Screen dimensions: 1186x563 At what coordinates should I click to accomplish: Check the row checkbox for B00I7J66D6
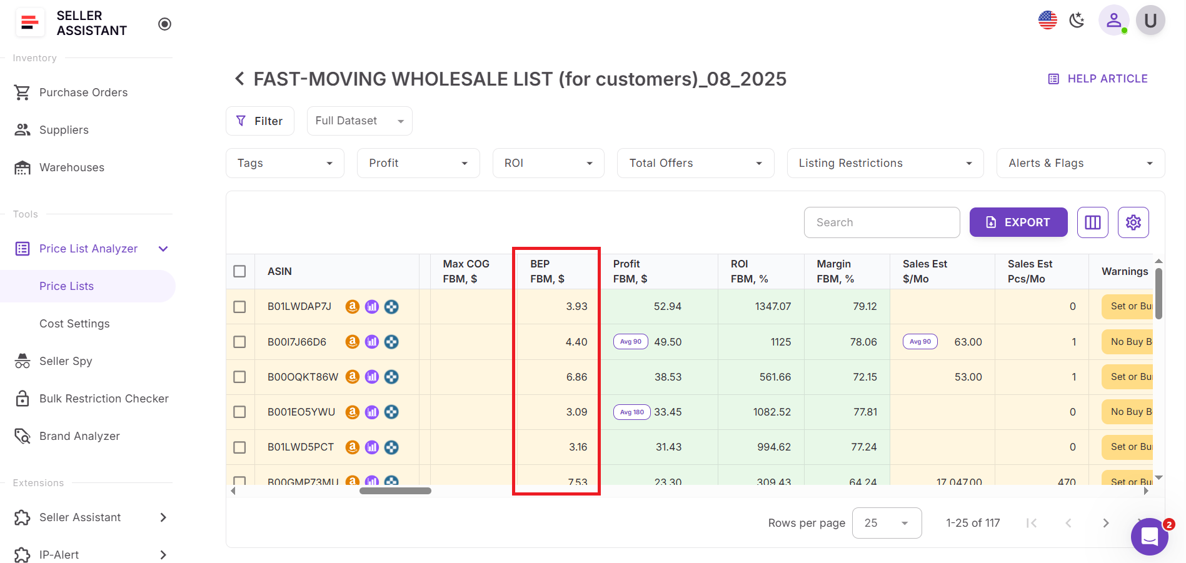point(239,342)
